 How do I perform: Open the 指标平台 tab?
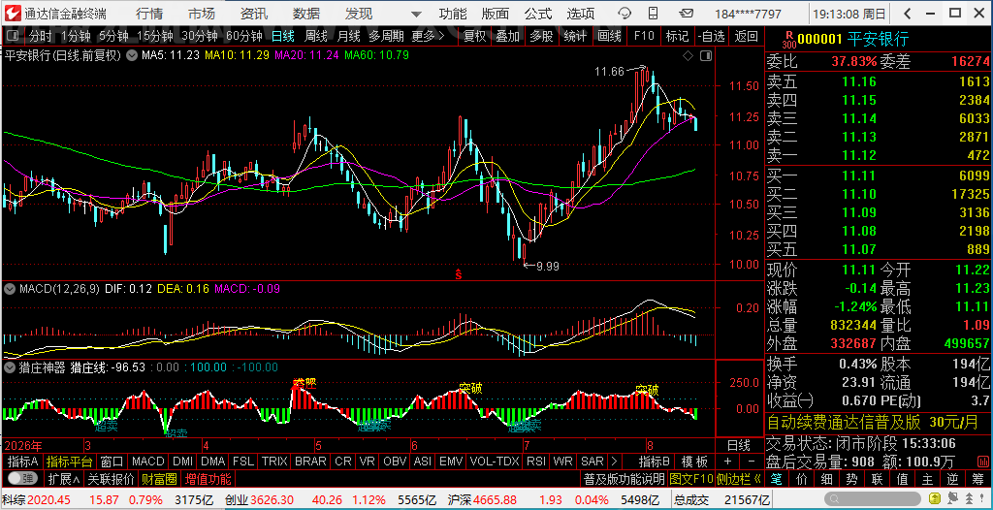[x=70, y=462]
